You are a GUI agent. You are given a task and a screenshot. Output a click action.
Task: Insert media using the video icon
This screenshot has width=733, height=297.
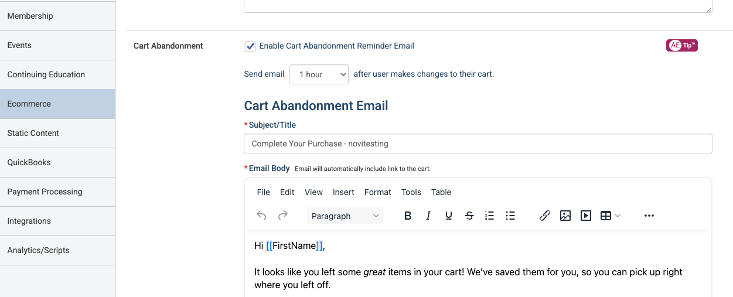(586, 216)
